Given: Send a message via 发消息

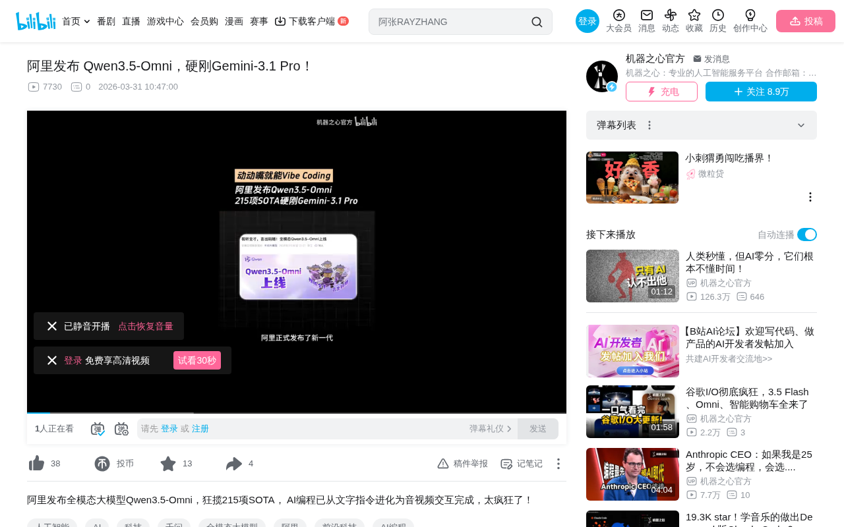Looking at the screenshot, I should 711,59.
